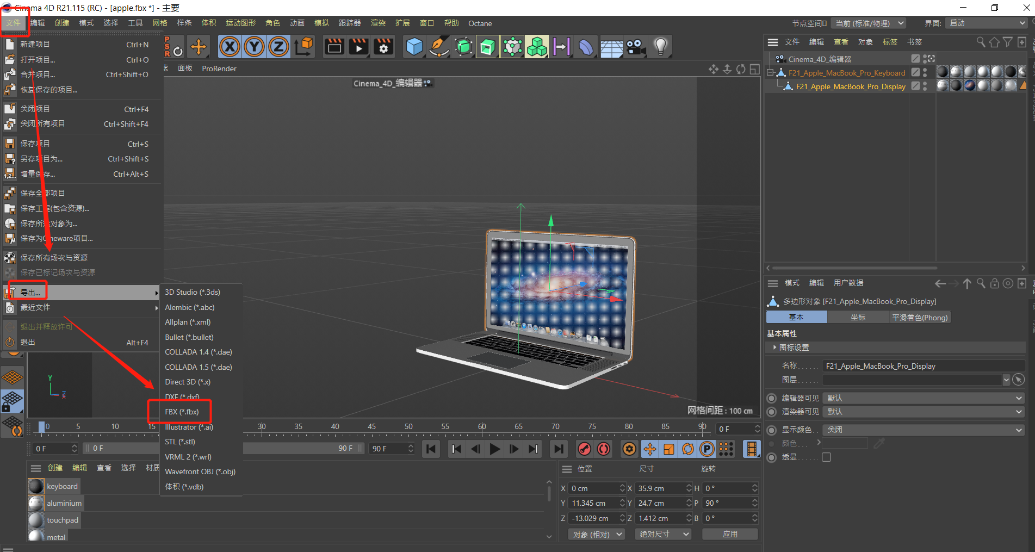The height and width of the screenshot is (552, 1035).
Task: Click the 'keyboard' material thumbnail
Action: coord(35,486)
